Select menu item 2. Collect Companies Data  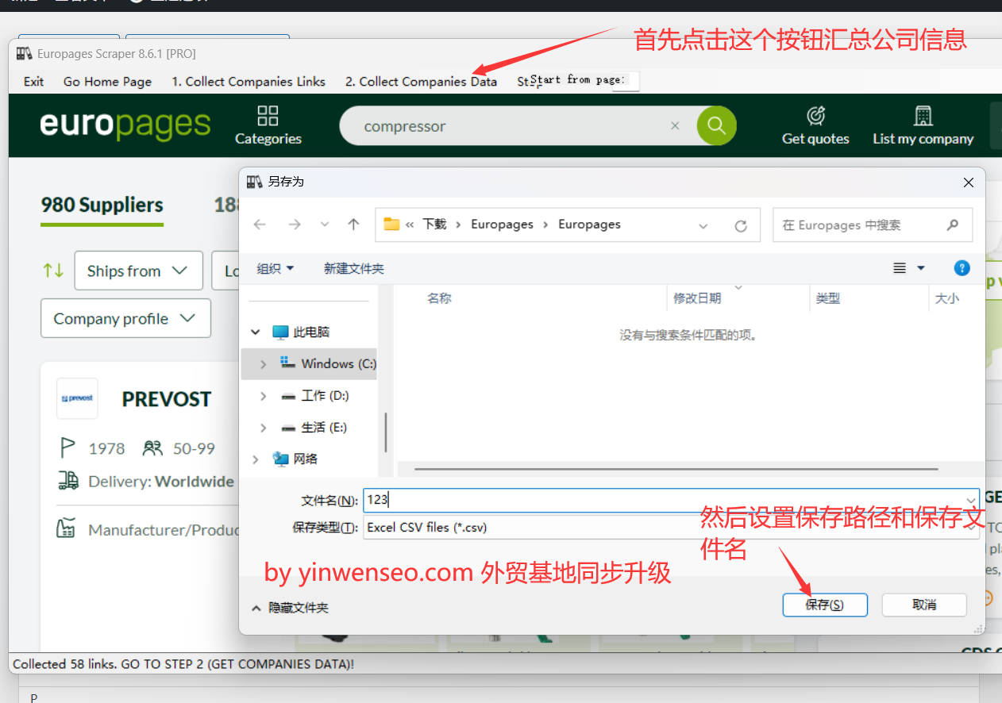point(421,81)
